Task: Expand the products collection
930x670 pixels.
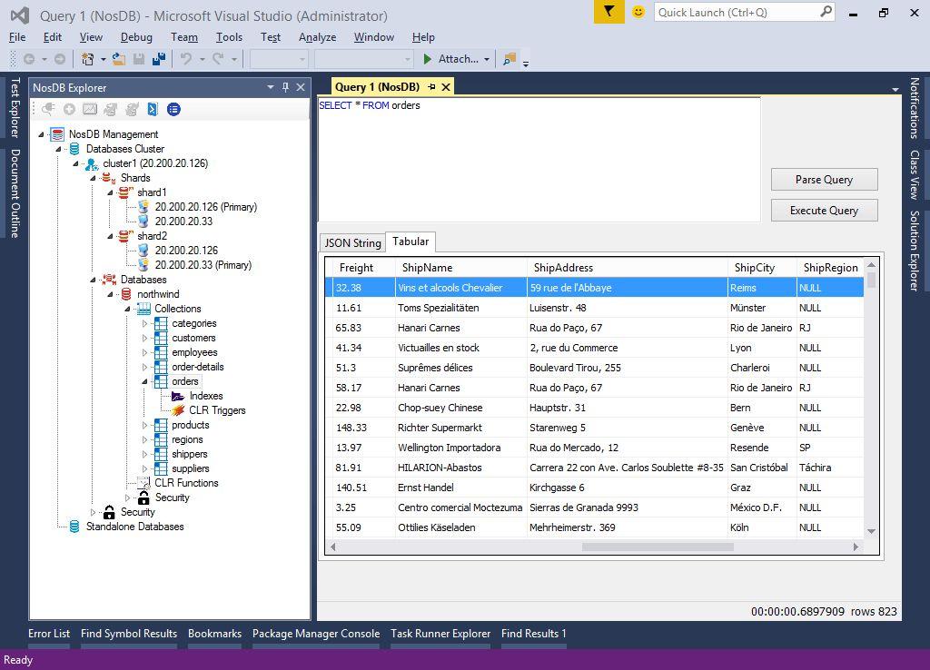Action: click(144, 425)
